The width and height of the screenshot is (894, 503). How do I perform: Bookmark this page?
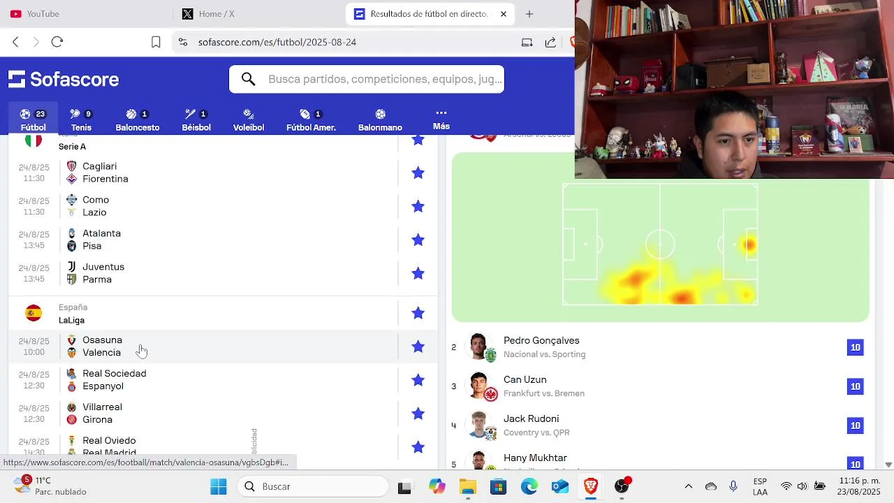click(156, 42)
